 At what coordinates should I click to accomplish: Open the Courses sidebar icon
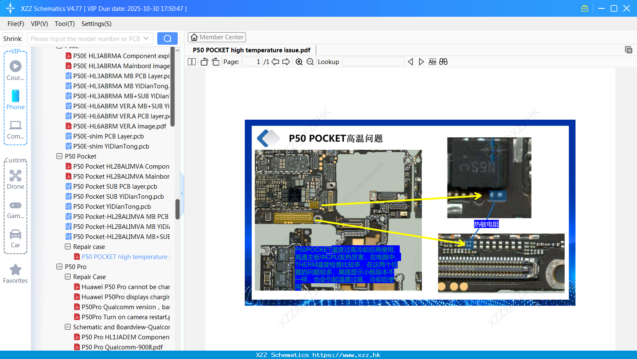pyautogui.click(x=15, y=71)
